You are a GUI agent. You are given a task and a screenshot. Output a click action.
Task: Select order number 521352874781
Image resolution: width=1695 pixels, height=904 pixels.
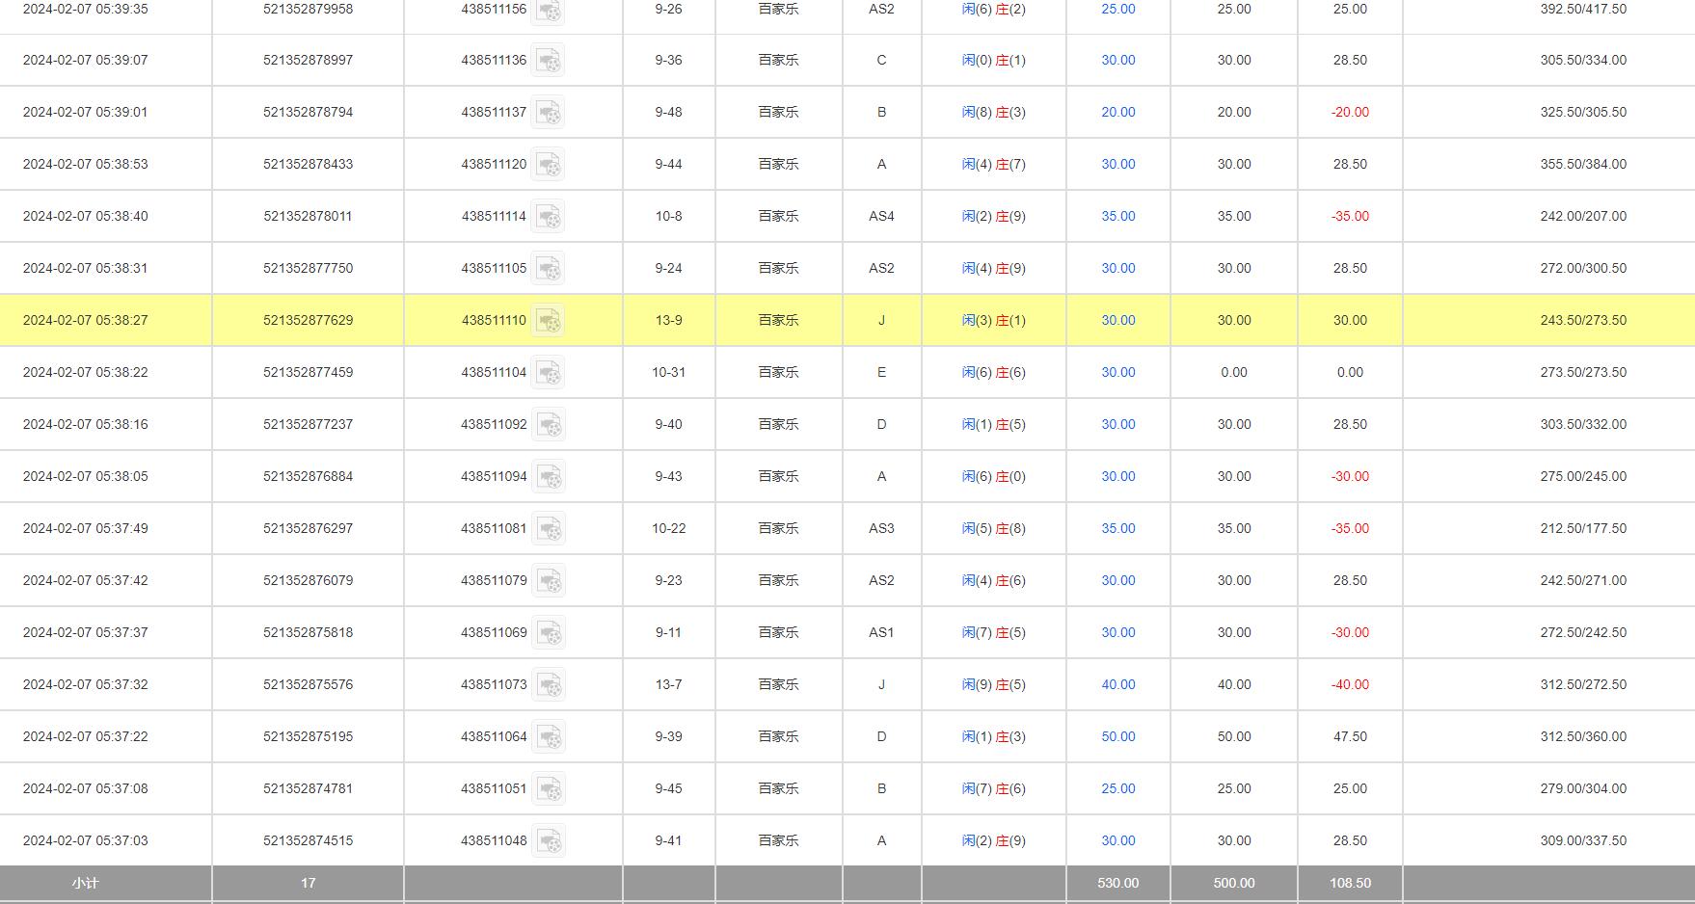pyautogui.click(x=308, y=788)
